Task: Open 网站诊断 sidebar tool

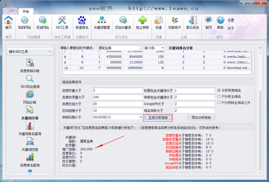Action: pyautogui.click(x=30, y=97)
